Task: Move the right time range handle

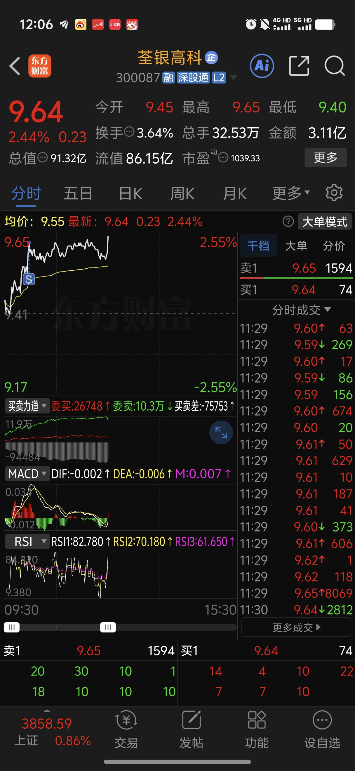Action: [108, 627]
